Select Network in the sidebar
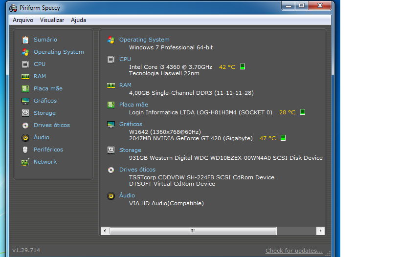Image resolution: width=399 pixels, height=257 pixels. pos(45,162)
